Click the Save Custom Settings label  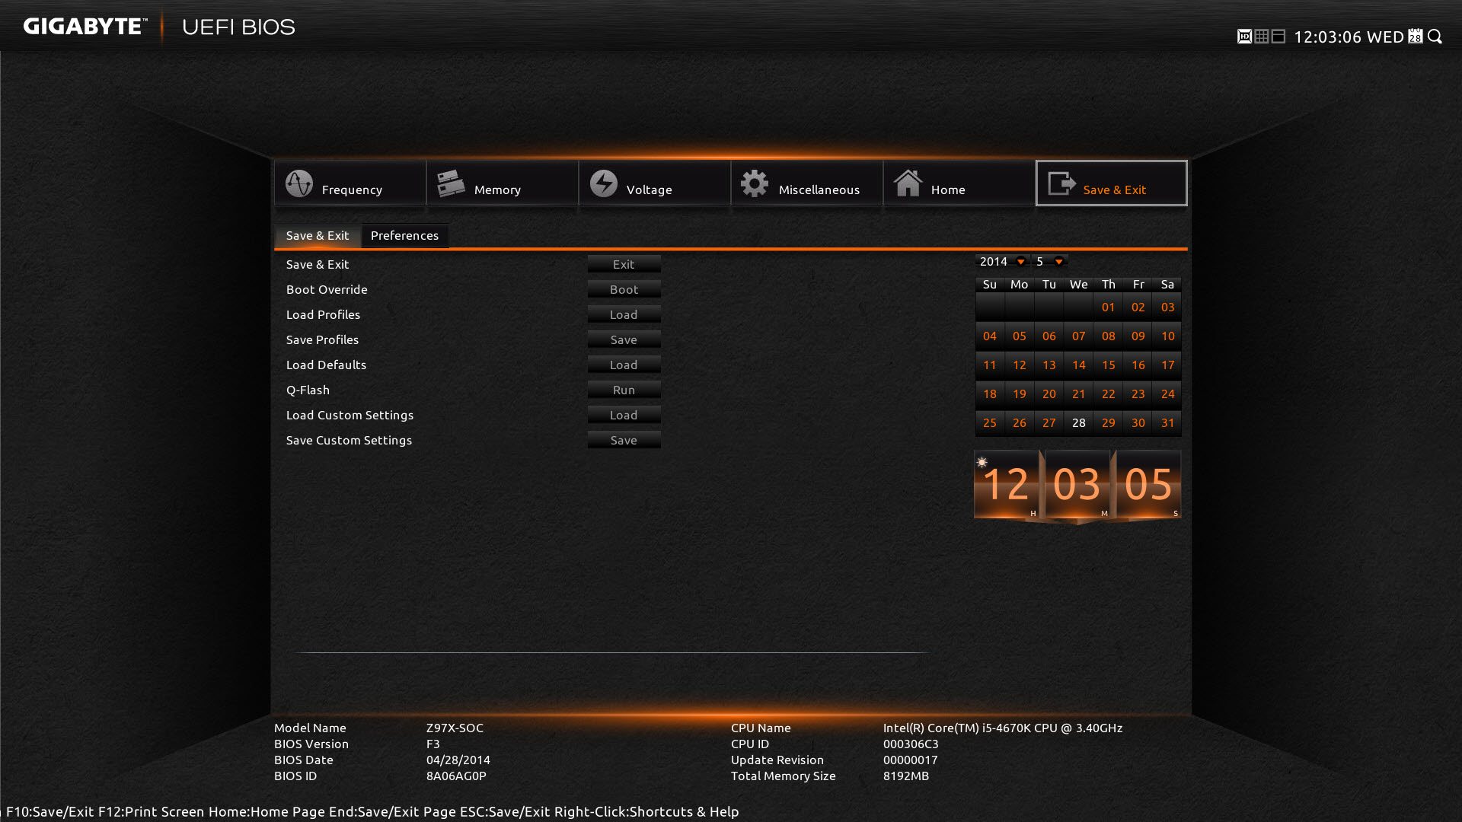click(x=349, y=440)
